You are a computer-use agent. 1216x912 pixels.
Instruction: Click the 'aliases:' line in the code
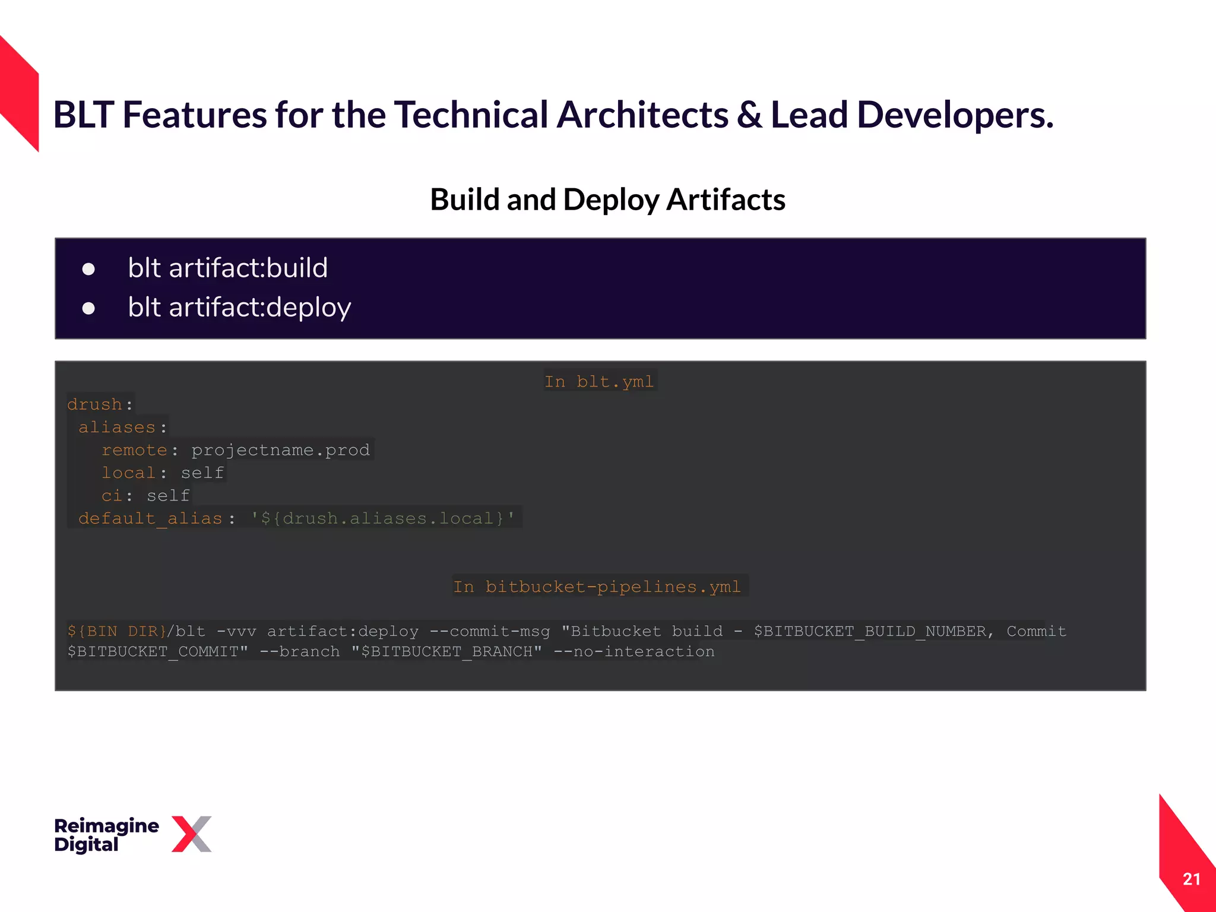point(122,427)
